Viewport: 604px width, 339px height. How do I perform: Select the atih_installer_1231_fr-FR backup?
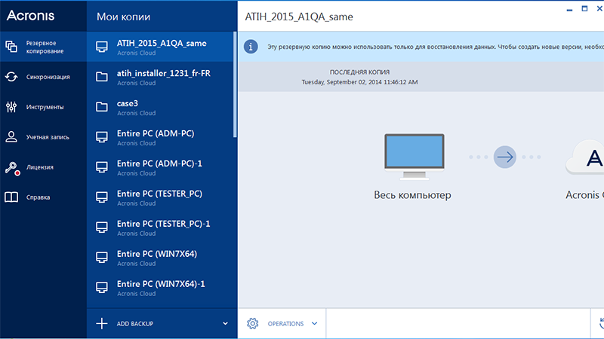click(x=160, y=77)
